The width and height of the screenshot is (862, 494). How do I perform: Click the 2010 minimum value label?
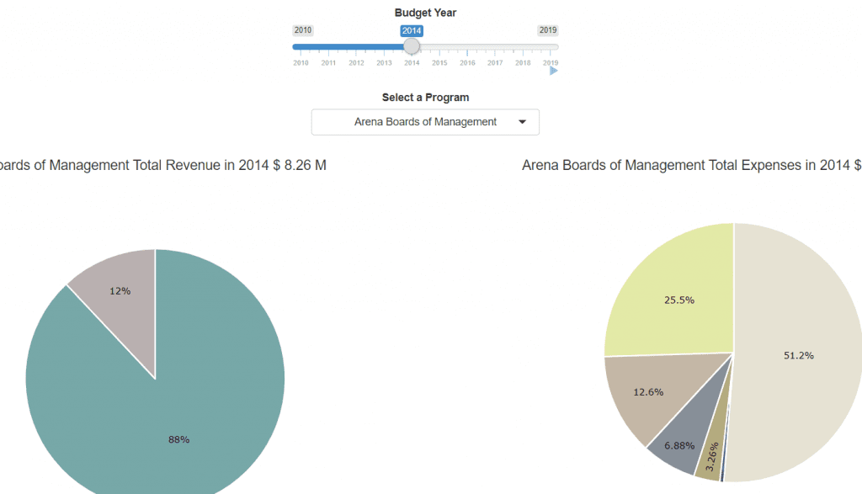tap(303, 30)
